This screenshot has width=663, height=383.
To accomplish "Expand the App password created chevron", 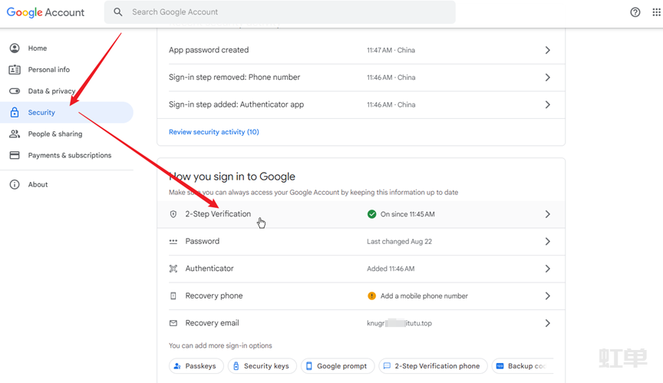I will coord(548,51).
